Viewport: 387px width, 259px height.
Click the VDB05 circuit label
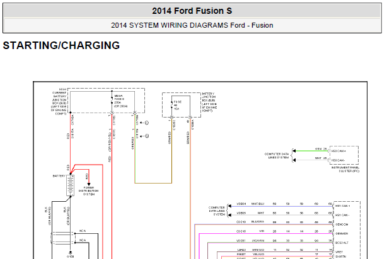coord(241,213)
